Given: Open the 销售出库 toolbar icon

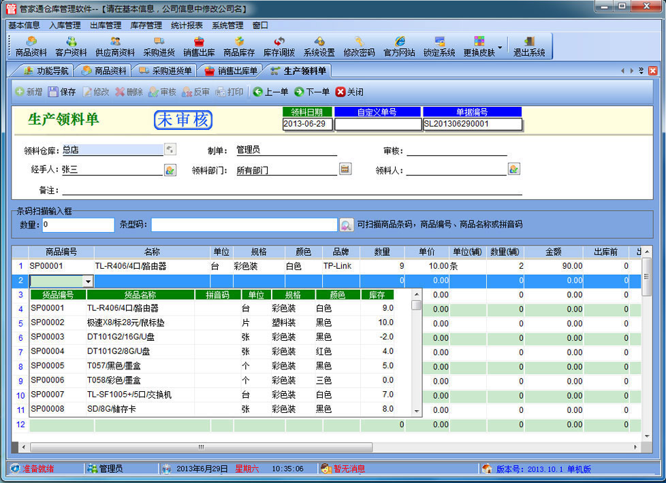Looking at the screenshot, I should click(199, 46).
